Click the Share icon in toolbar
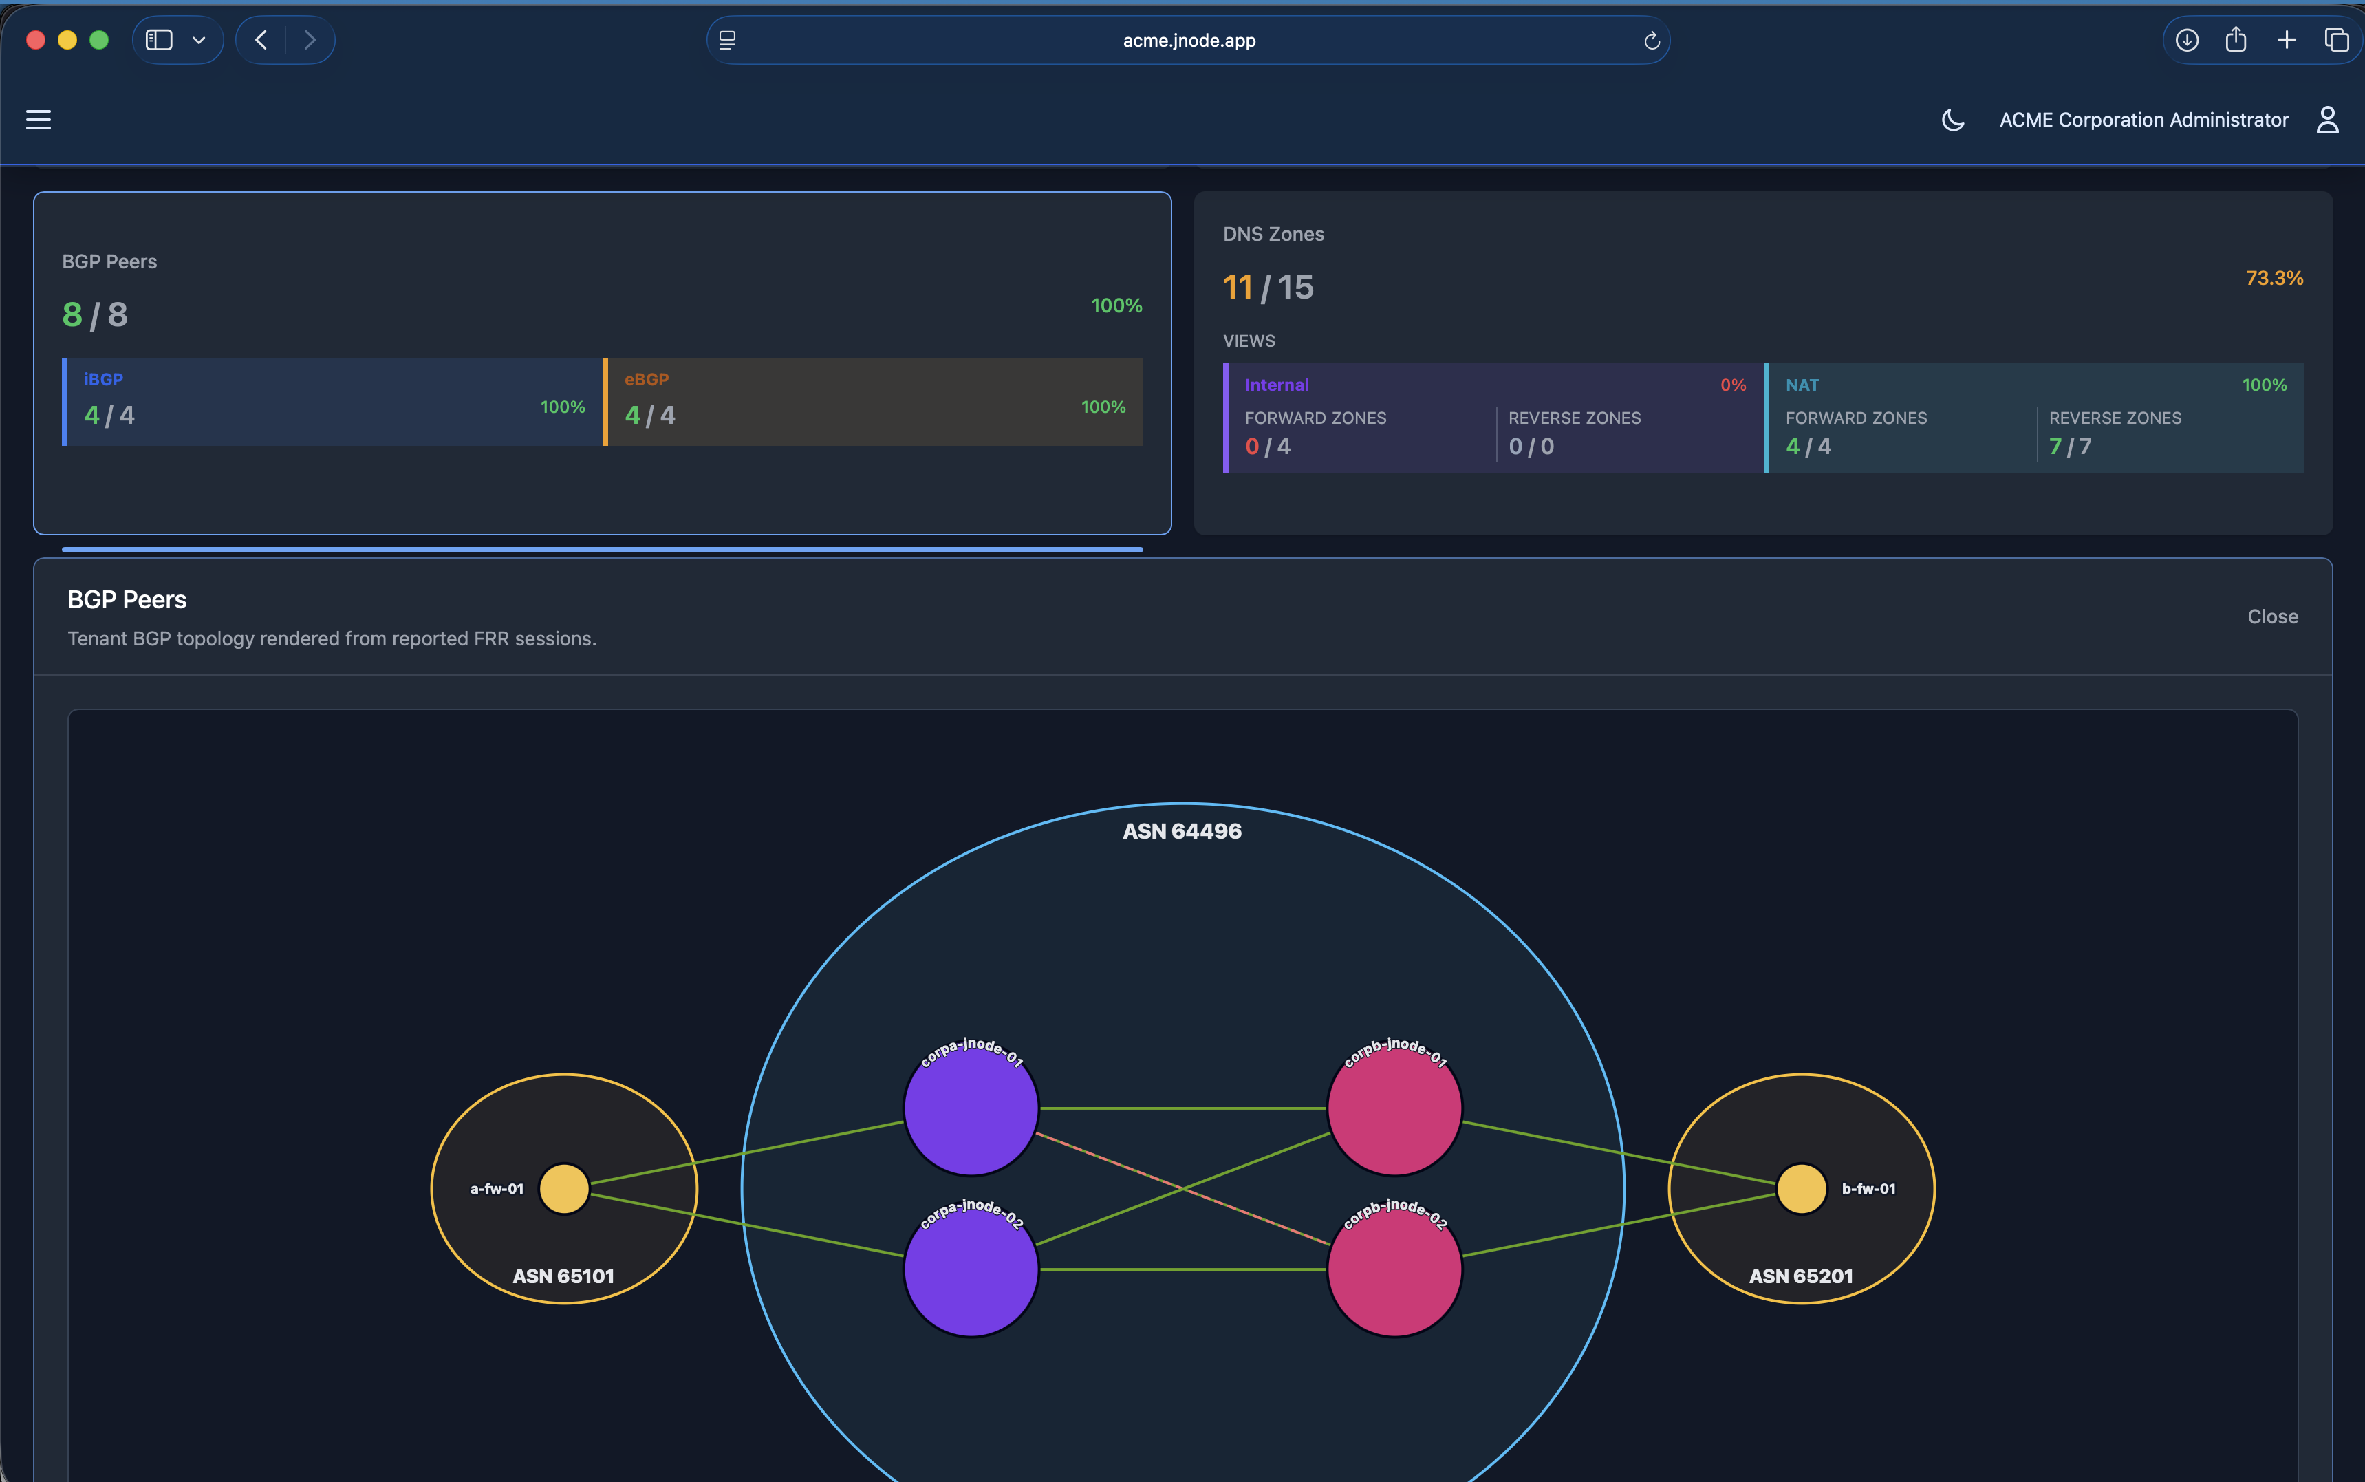The height and width of the screenshot is (1482, 2365). [2236, 40]
